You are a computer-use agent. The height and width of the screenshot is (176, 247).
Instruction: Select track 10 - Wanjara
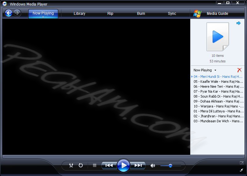pos(218,106)
